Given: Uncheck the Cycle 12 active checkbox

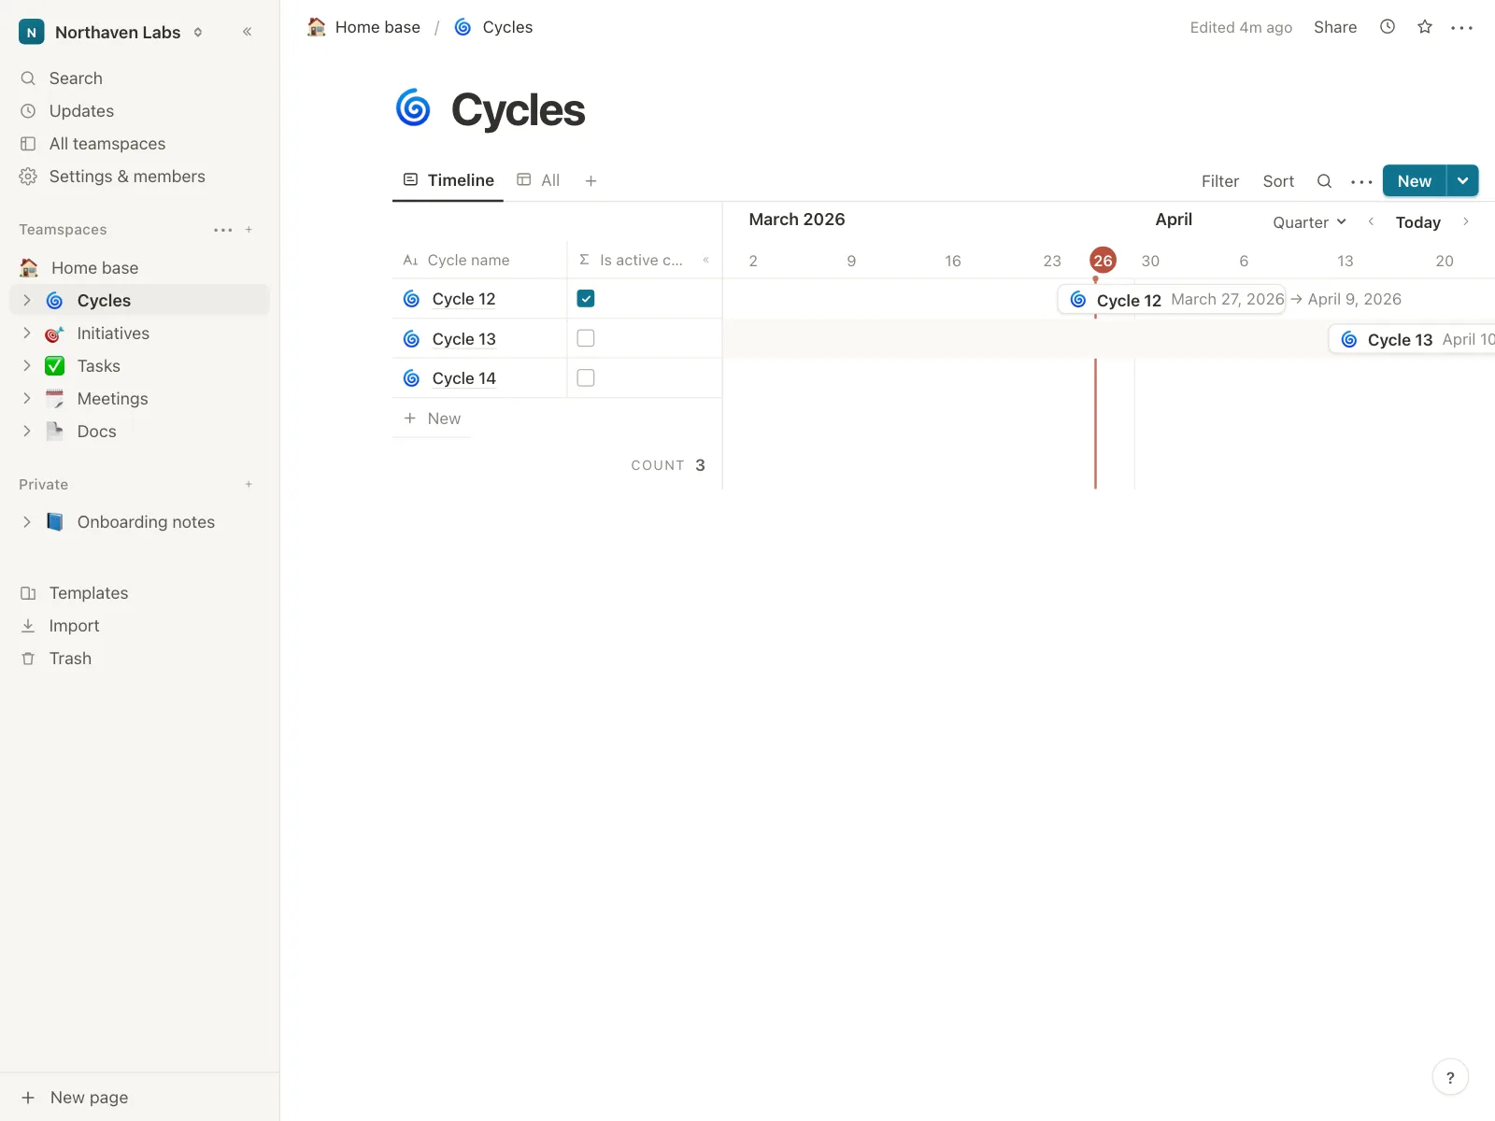Looking at the screenshot, I should (x=586, y=299).
